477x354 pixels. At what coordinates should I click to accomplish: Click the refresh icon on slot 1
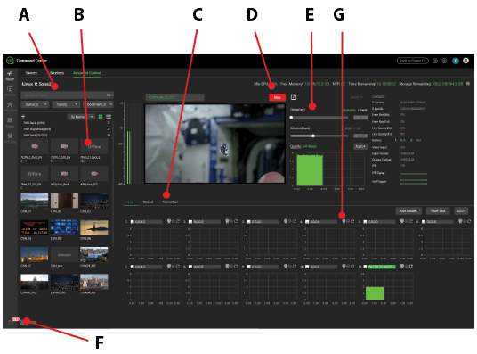178,221
